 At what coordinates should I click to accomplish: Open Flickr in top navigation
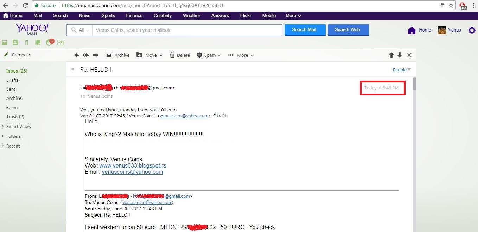point(246,15)
